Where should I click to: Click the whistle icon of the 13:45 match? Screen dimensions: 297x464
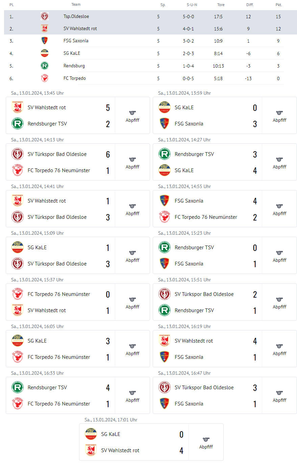(x=132, y=113)
